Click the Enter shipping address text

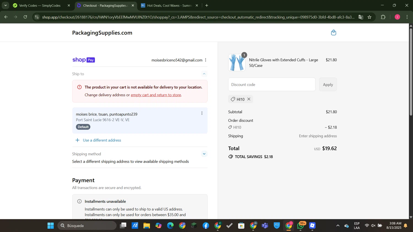pos(318,136)
